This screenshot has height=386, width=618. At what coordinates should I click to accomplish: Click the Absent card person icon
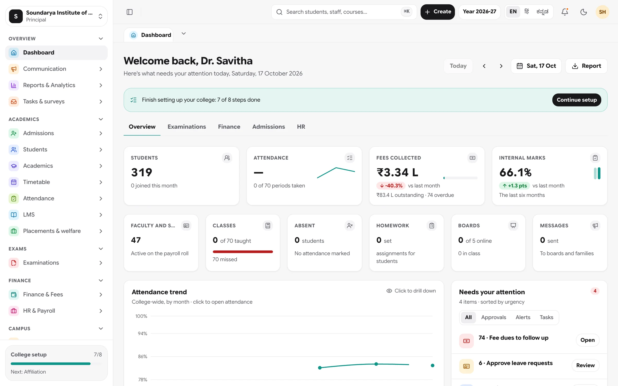[350, 226]
